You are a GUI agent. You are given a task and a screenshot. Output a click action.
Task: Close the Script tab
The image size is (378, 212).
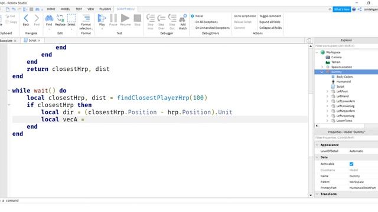pyautogui.click(x=39, y=41)
